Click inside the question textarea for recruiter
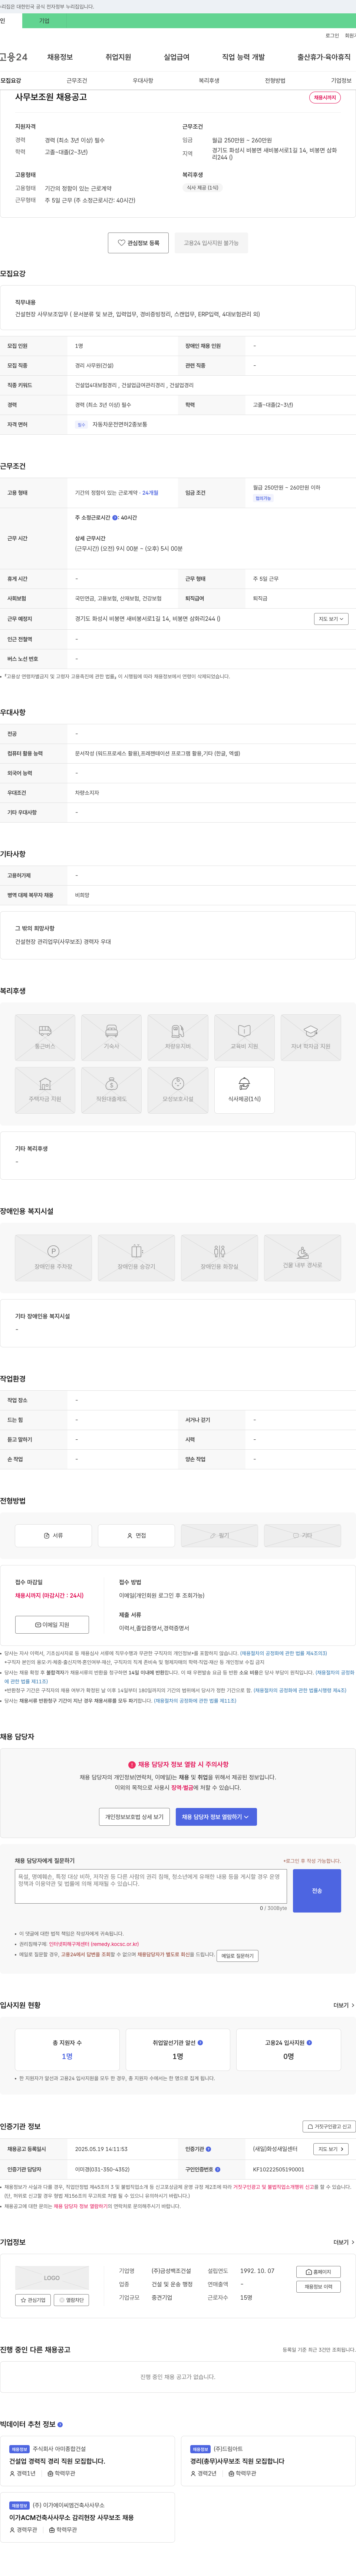Image resolution: width=356 pixels, height=2576 pixels. [151, 1886]
